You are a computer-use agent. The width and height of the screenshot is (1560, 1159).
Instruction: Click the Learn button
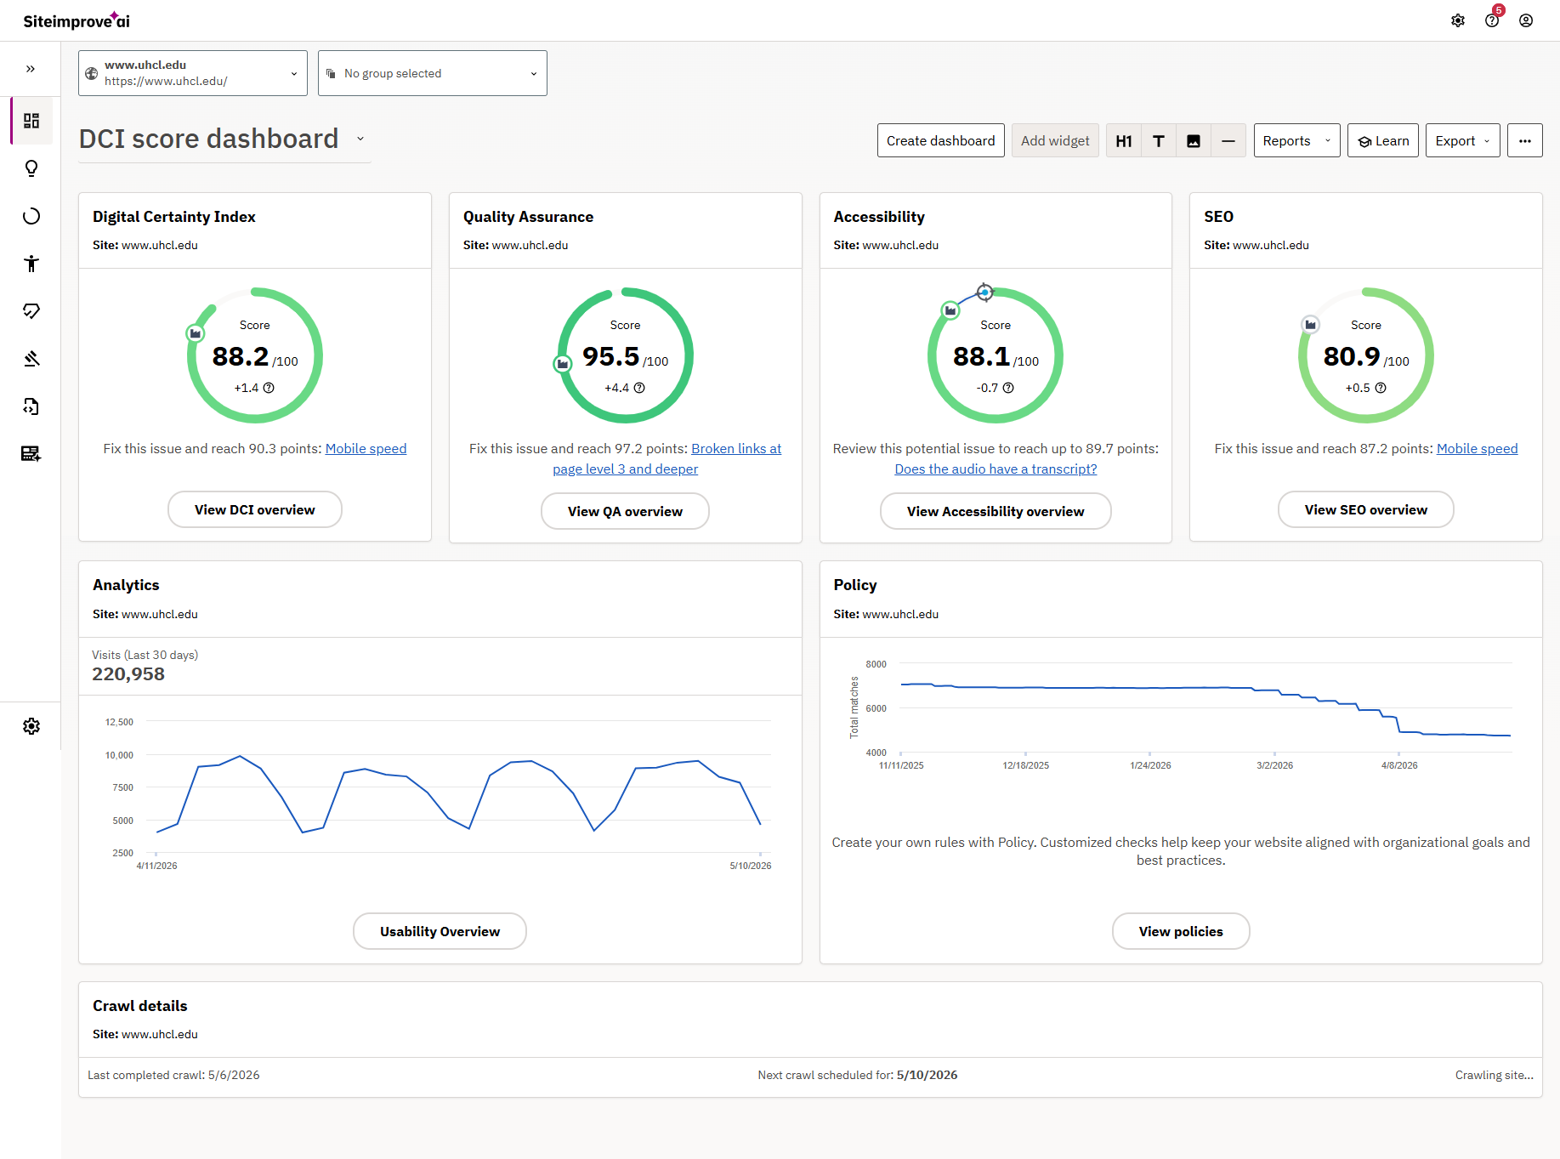pos(1383,140)
